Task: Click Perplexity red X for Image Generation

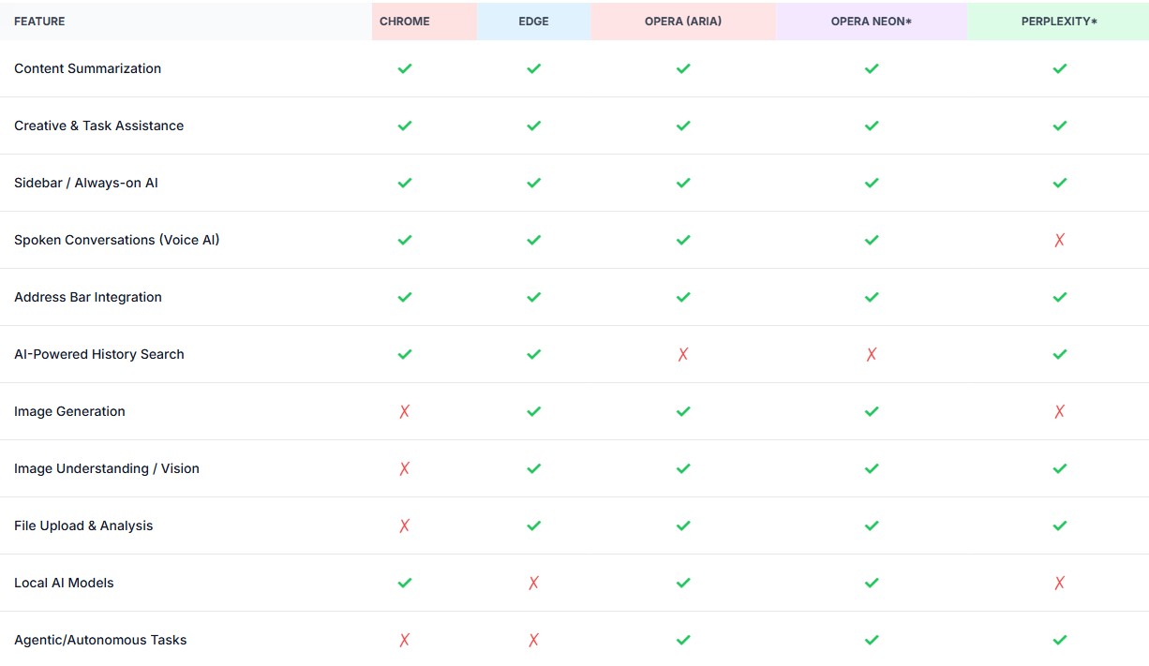Action: pos(1059,411)
